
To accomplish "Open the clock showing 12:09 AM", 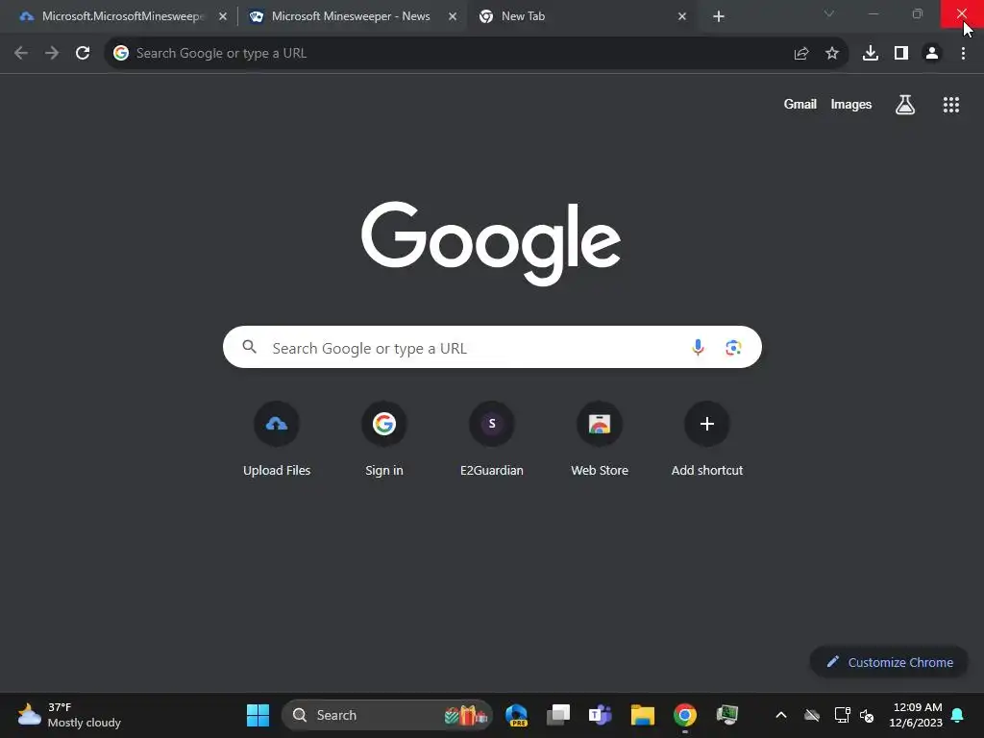I will point(916,715).
